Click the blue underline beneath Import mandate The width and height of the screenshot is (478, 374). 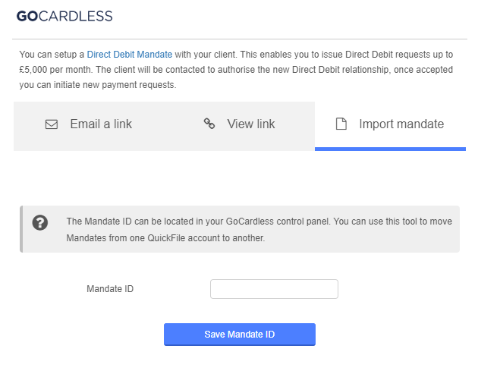click(x=390, y=149)
